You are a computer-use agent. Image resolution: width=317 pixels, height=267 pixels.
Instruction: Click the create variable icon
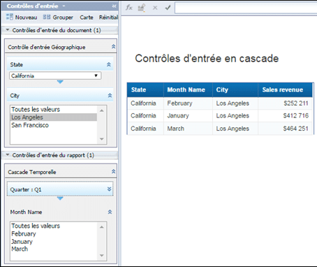pyautogui.click(x=142, y=8)
